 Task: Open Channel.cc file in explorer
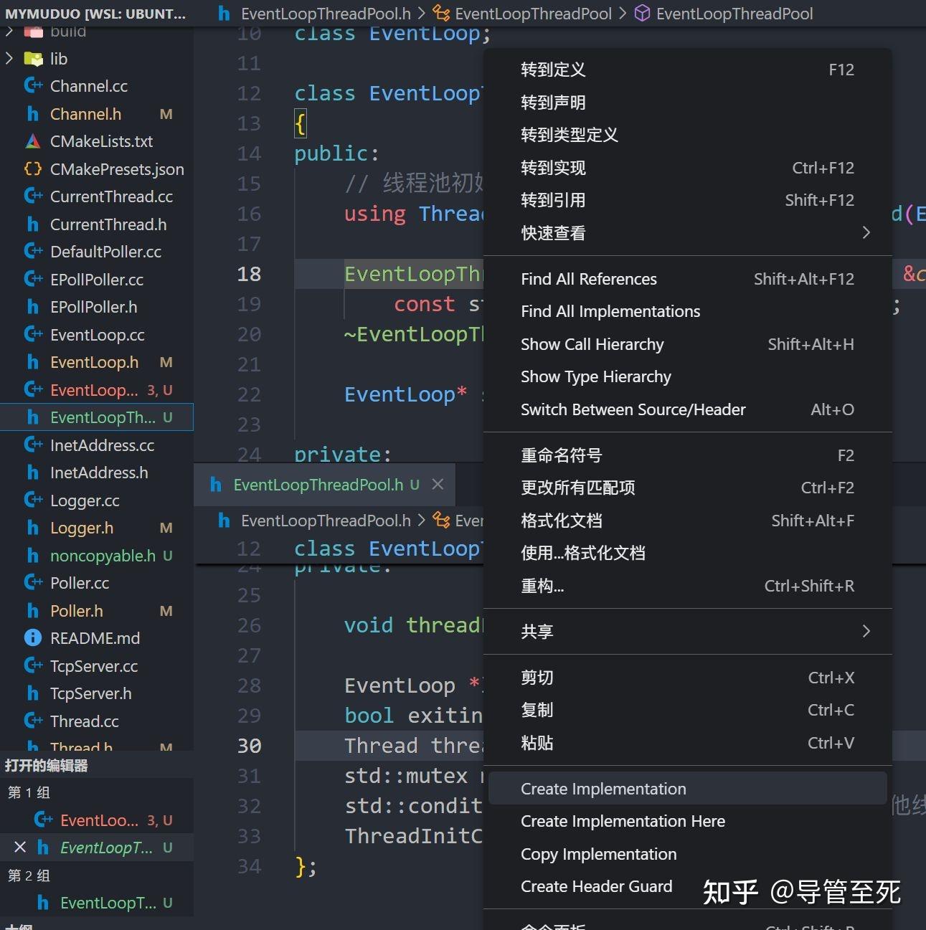(89, 86)
